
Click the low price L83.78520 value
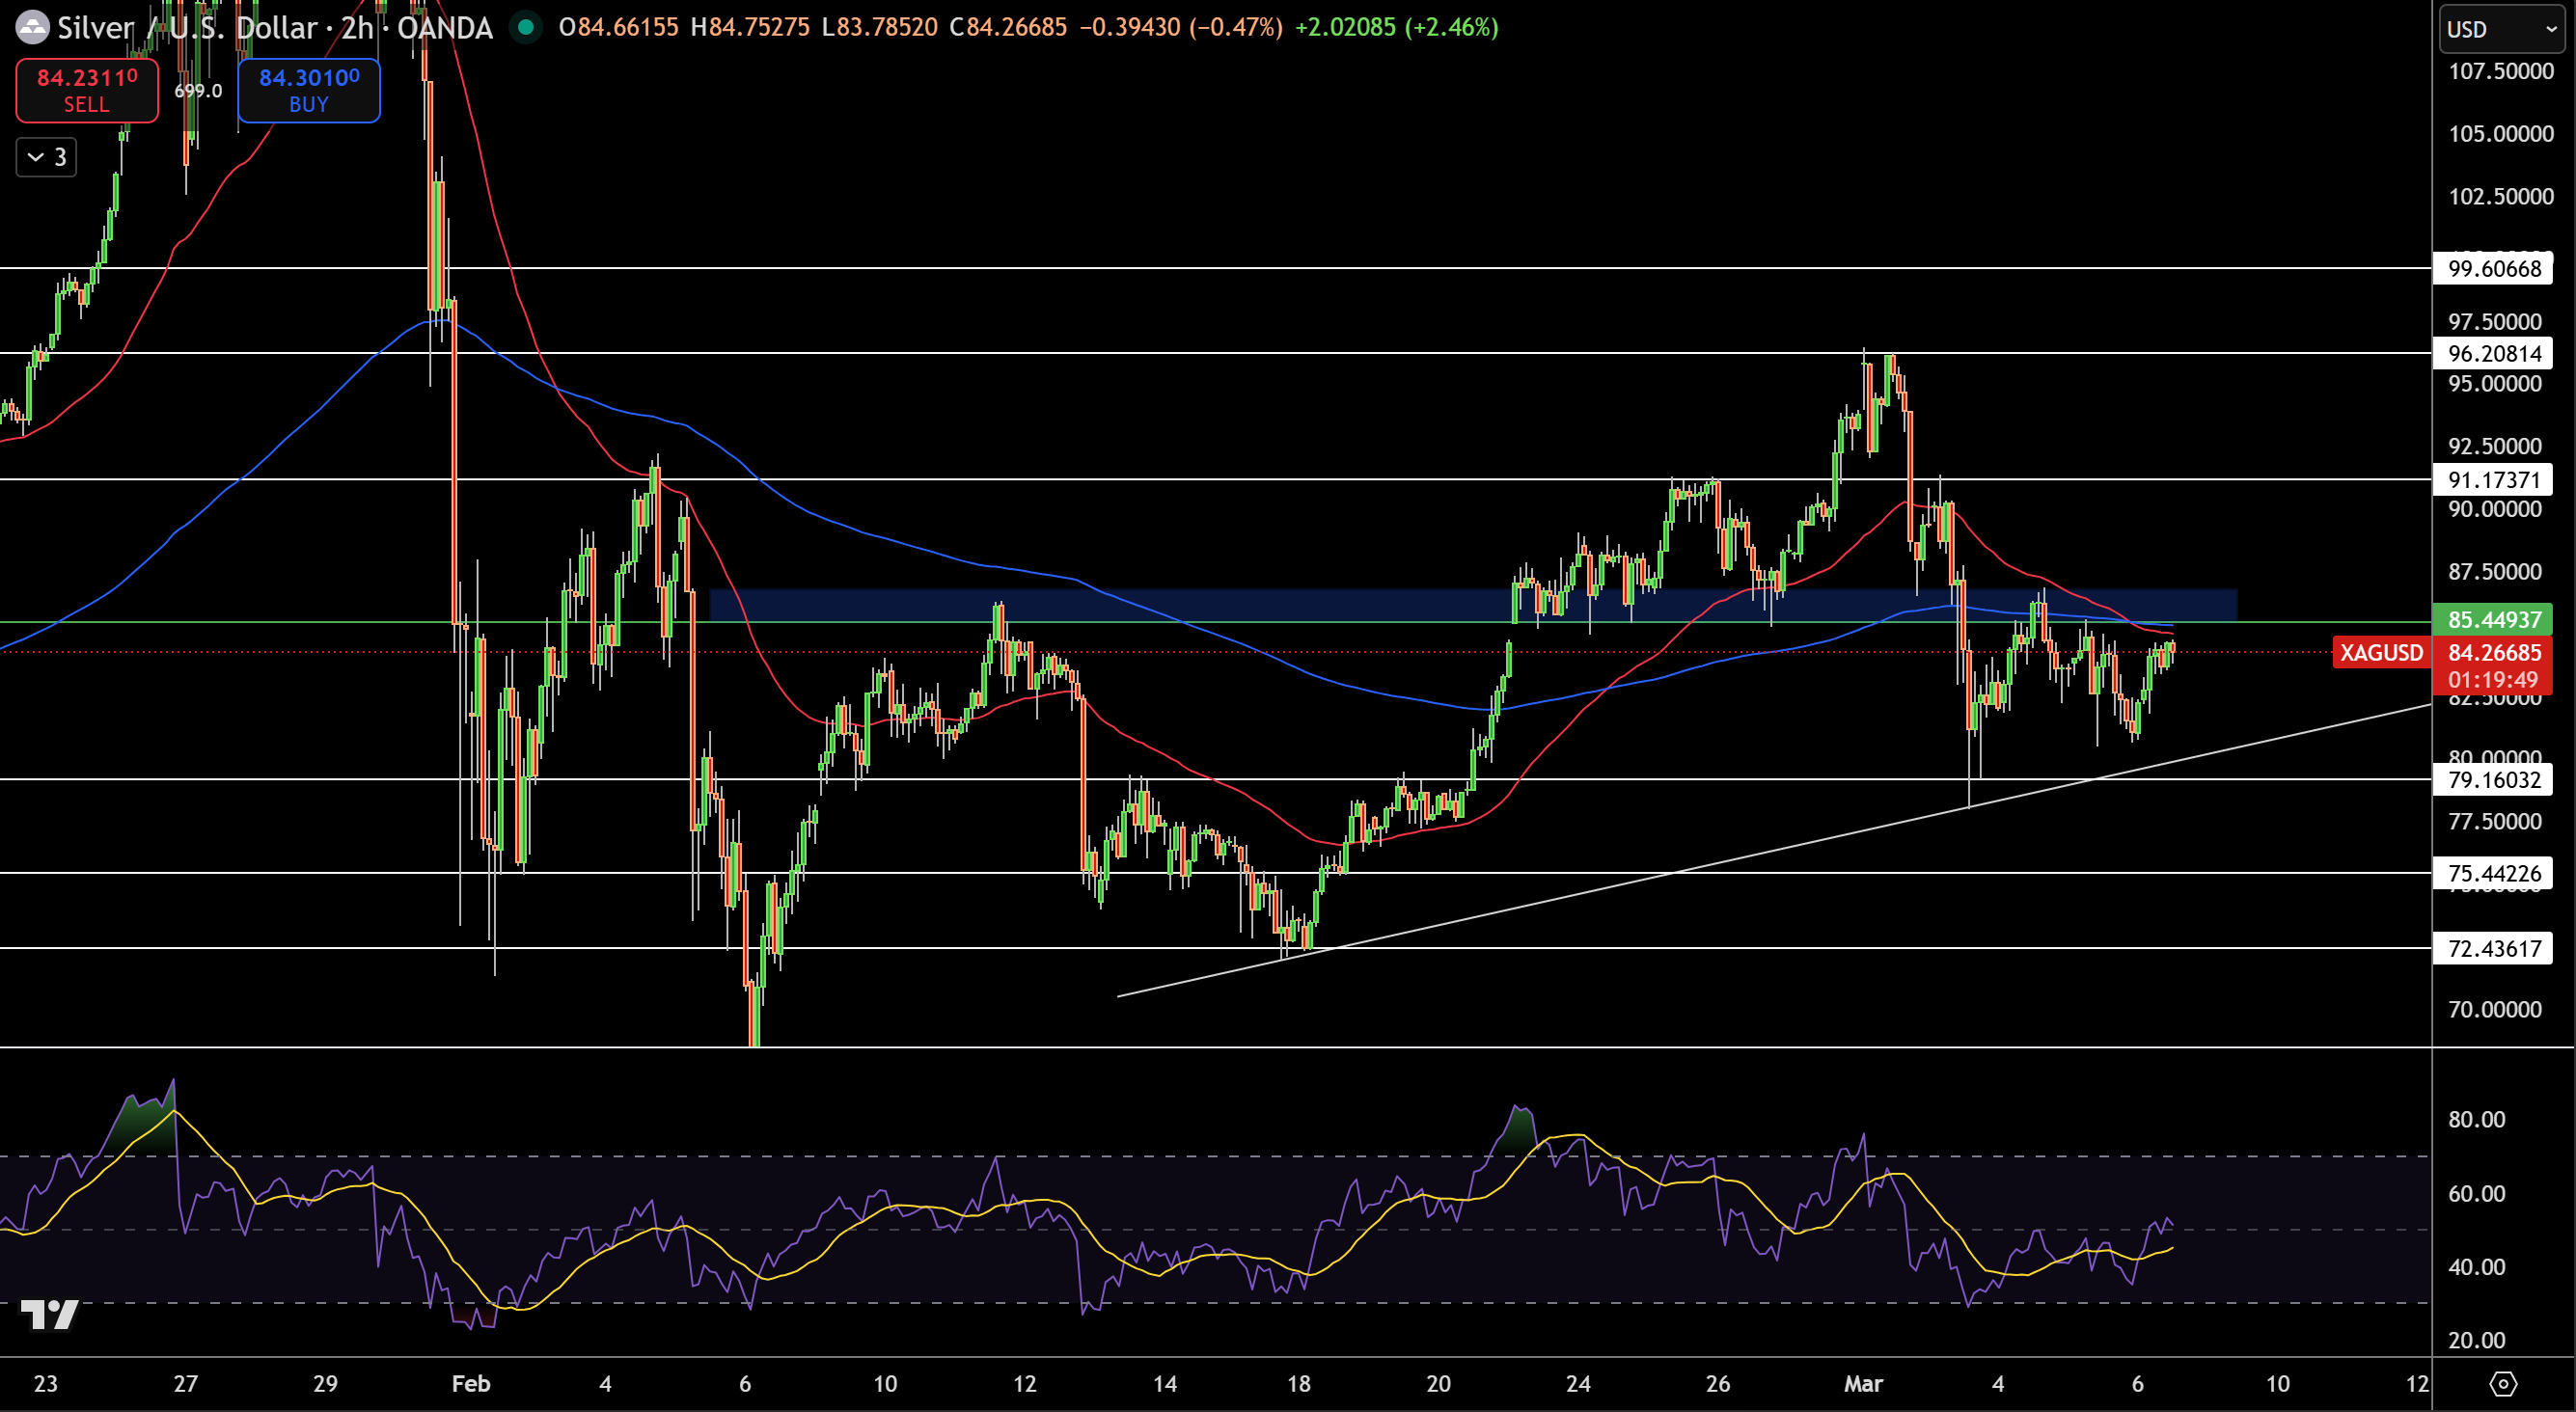(880, 27)
